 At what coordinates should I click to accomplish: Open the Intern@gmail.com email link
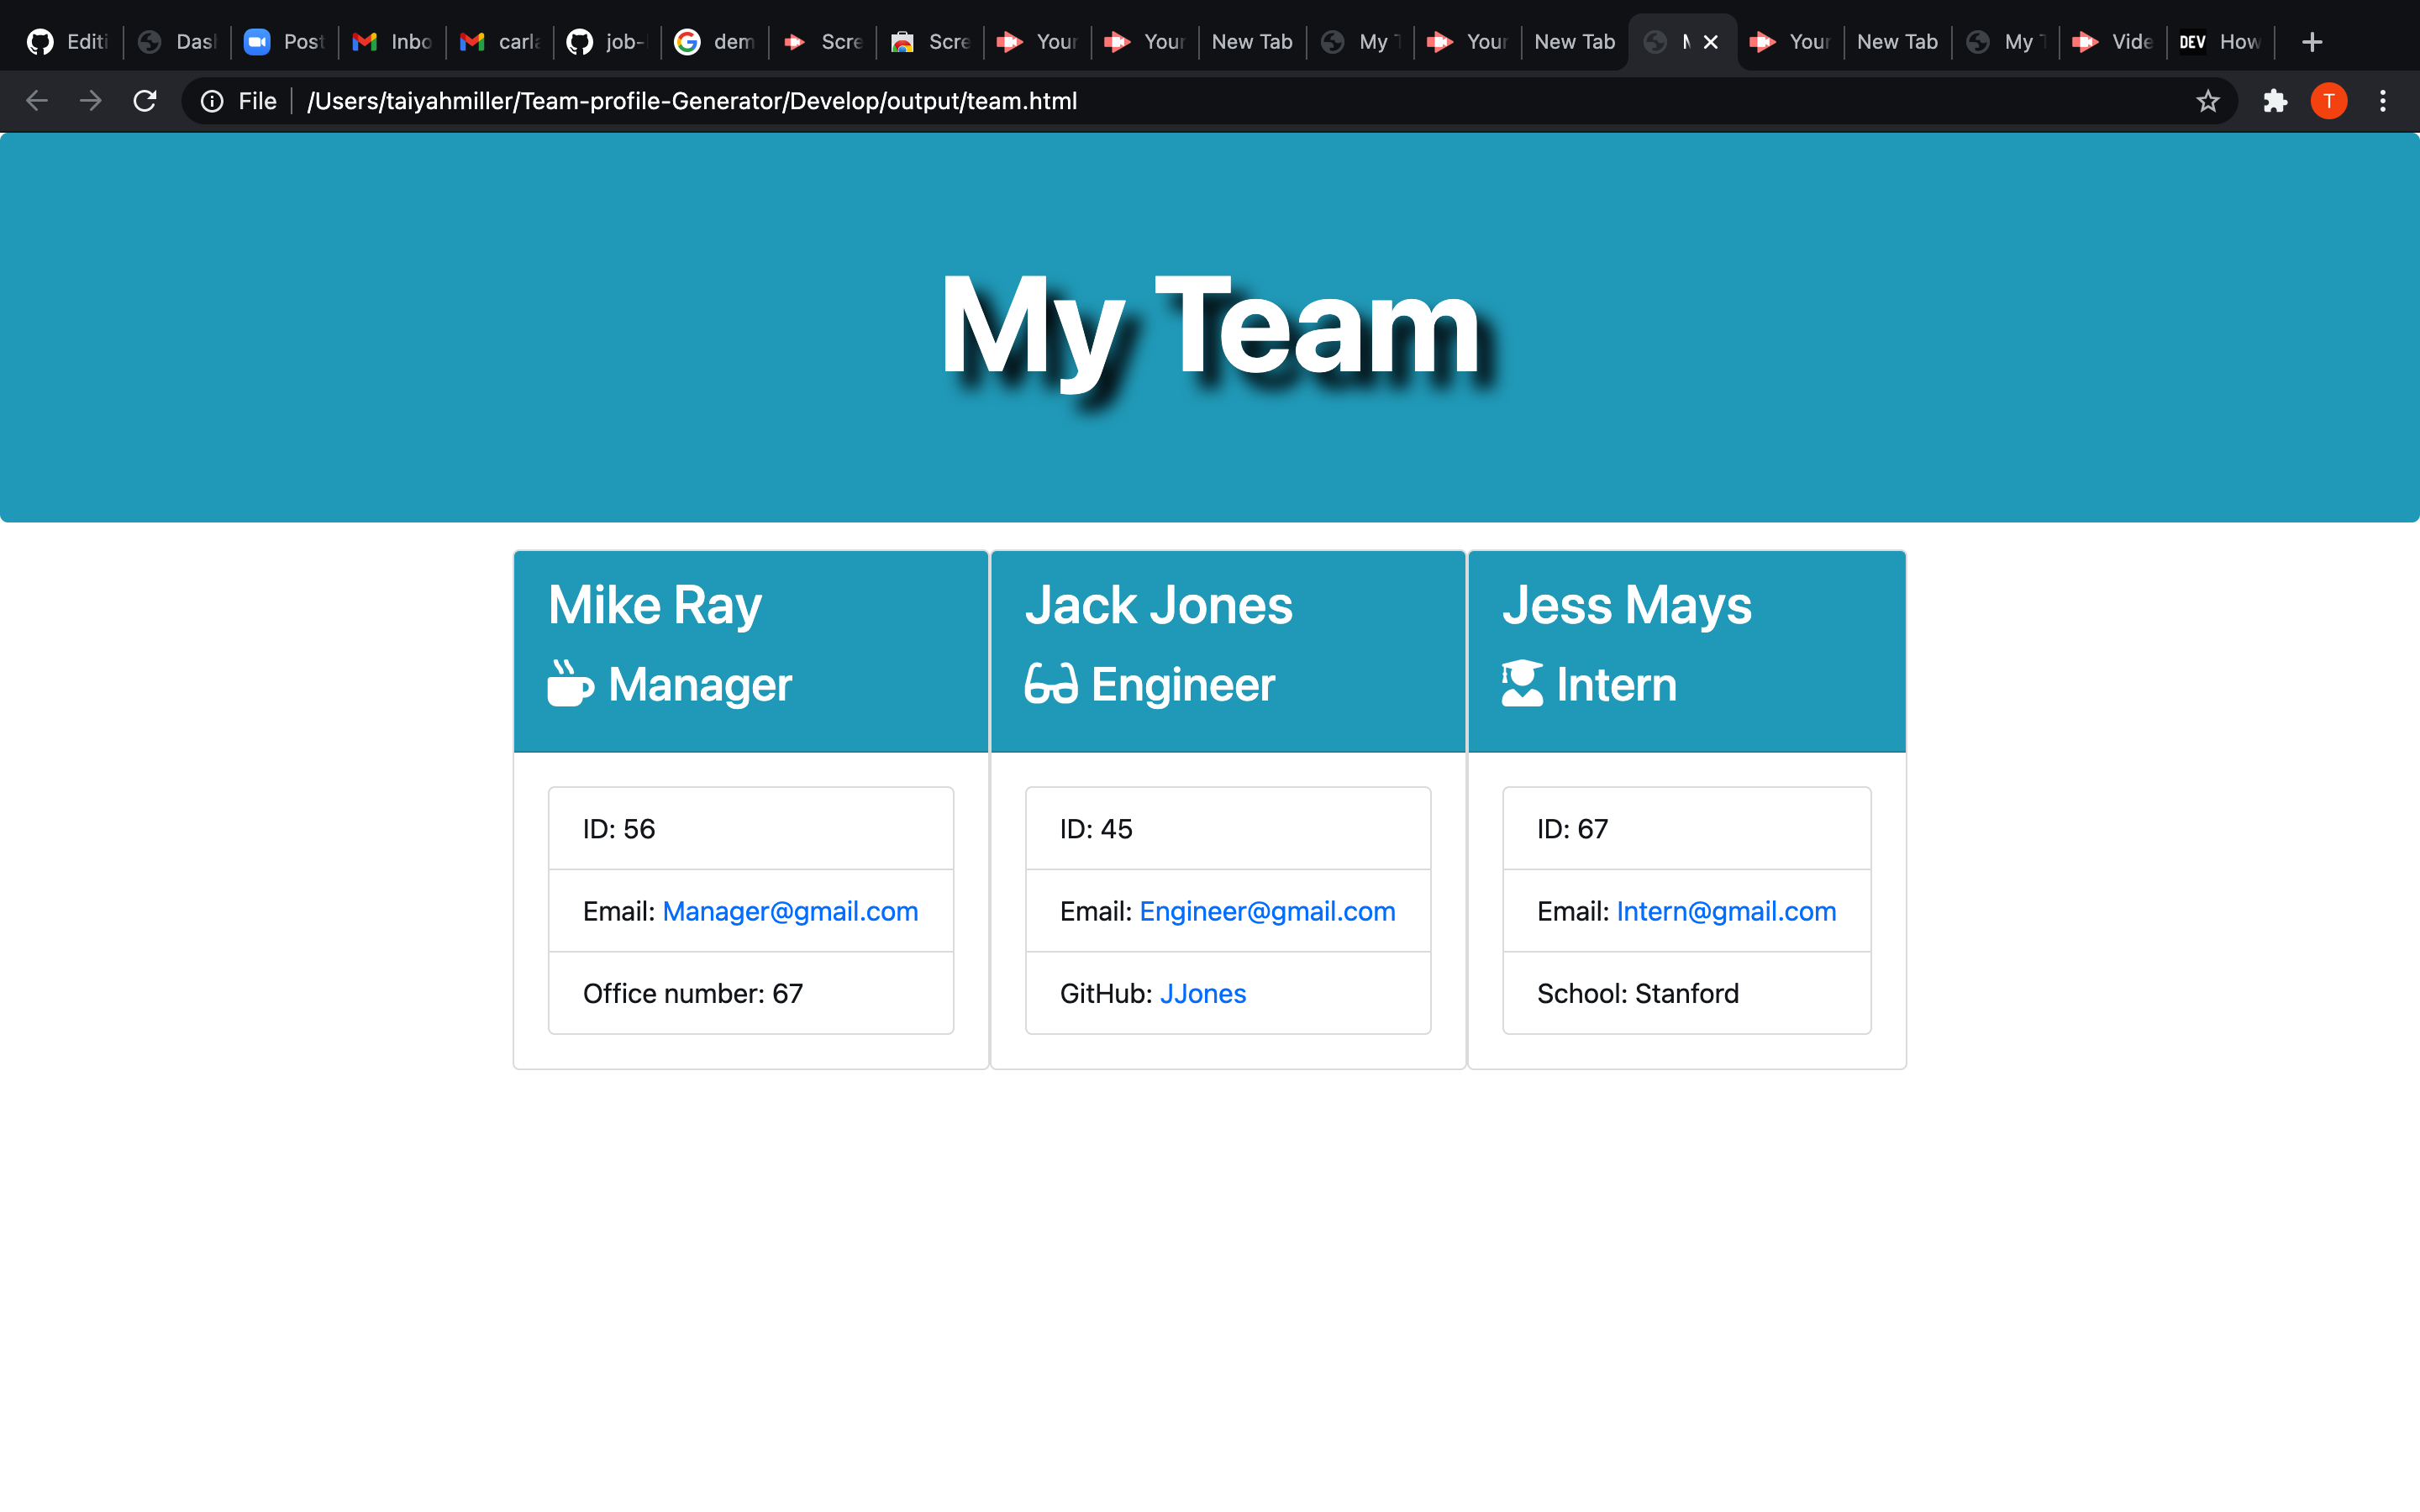click(1725, 911)
